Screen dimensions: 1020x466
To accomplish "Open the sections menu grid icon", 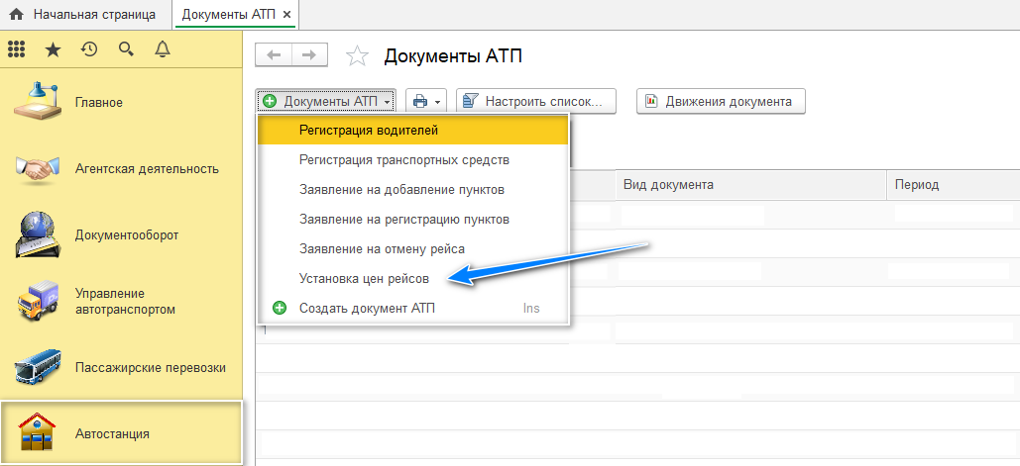I will pyautogui.click(x=17, y=48).
